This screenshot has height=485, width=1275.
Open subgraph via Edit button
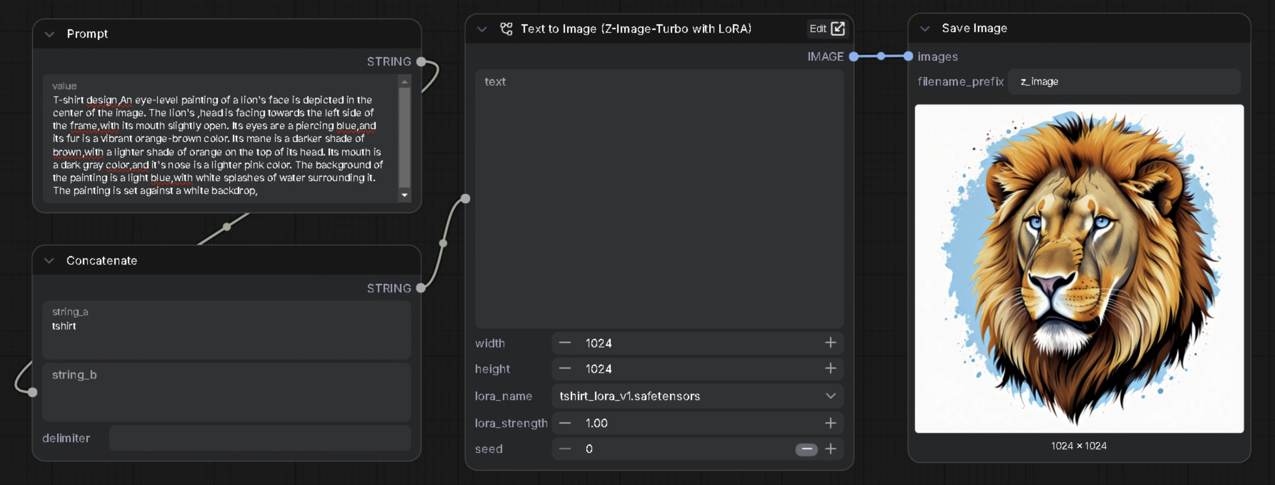[826, 29]
